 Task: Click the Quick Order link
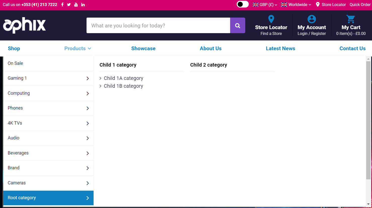pyautogui.click(x=360, y=5)
